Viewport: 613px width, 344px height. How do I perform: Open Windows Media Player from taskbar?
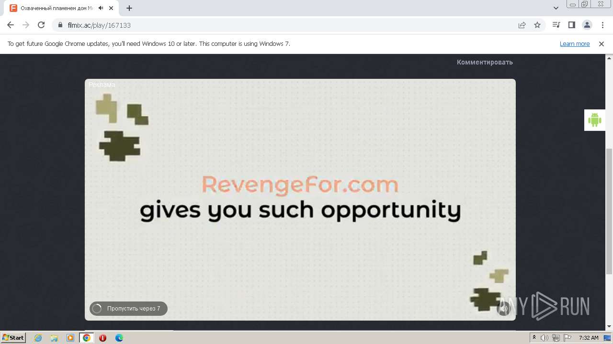pos(70,338)
